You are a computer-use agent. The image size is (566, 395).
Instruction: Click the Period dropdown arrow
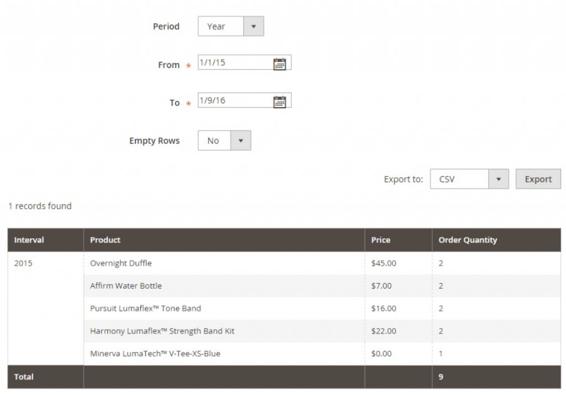[254, 26]
